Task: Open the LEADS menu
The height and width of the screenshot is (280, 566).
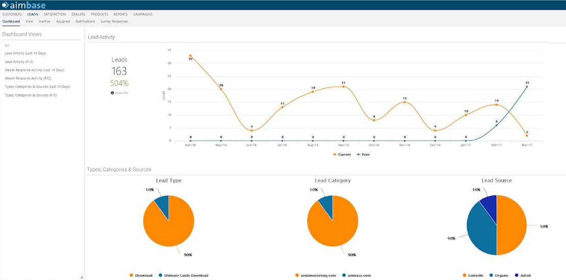Action: [33, 14]
